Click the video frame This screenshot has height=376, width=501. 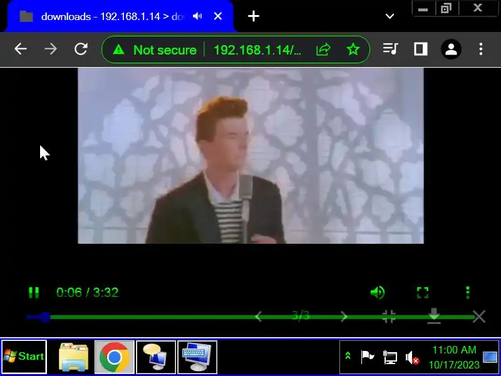(x=251, y=155)
